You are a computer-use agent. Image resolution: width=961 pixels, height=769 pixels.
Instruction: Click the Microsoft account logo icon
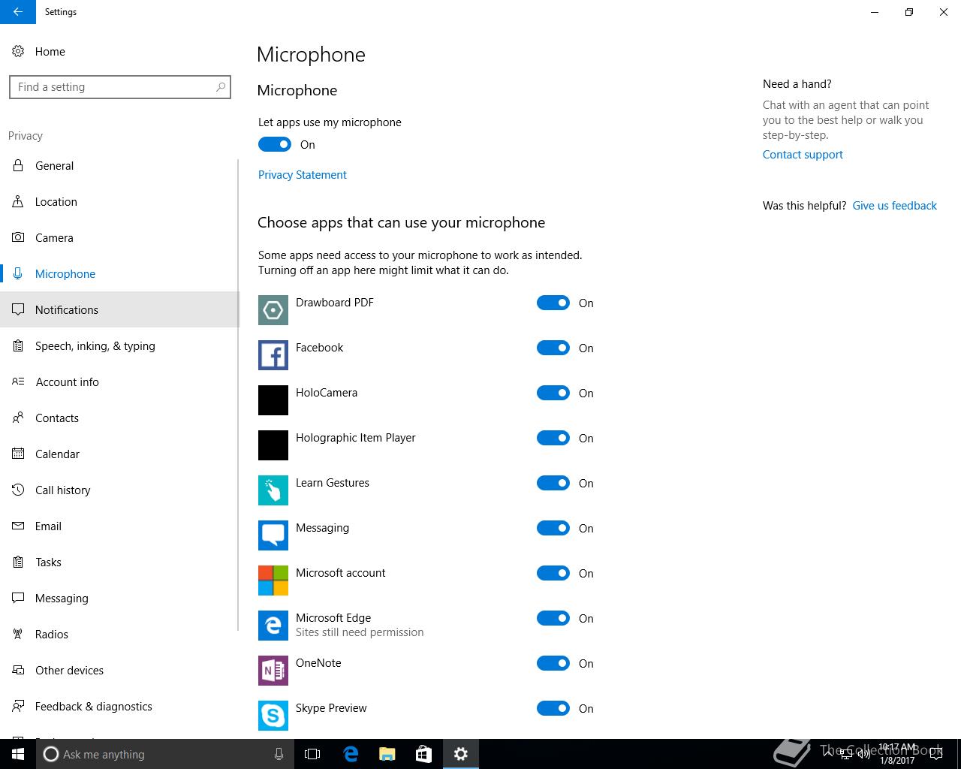[x=273, y=581]
